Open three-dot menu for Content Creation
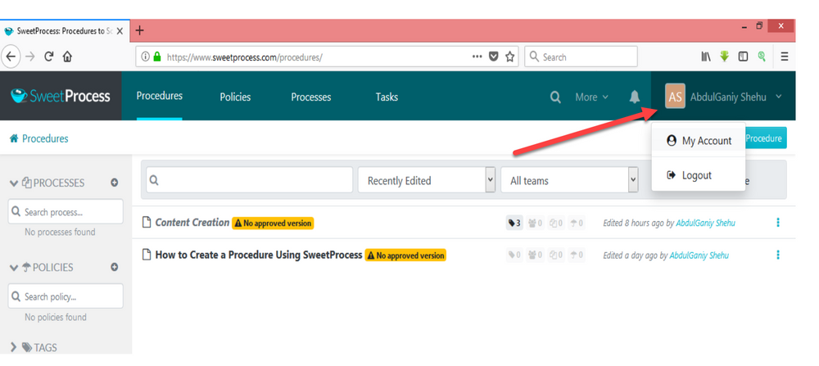Viewport: 819px width, 366px height. click(x=778, y=223)
